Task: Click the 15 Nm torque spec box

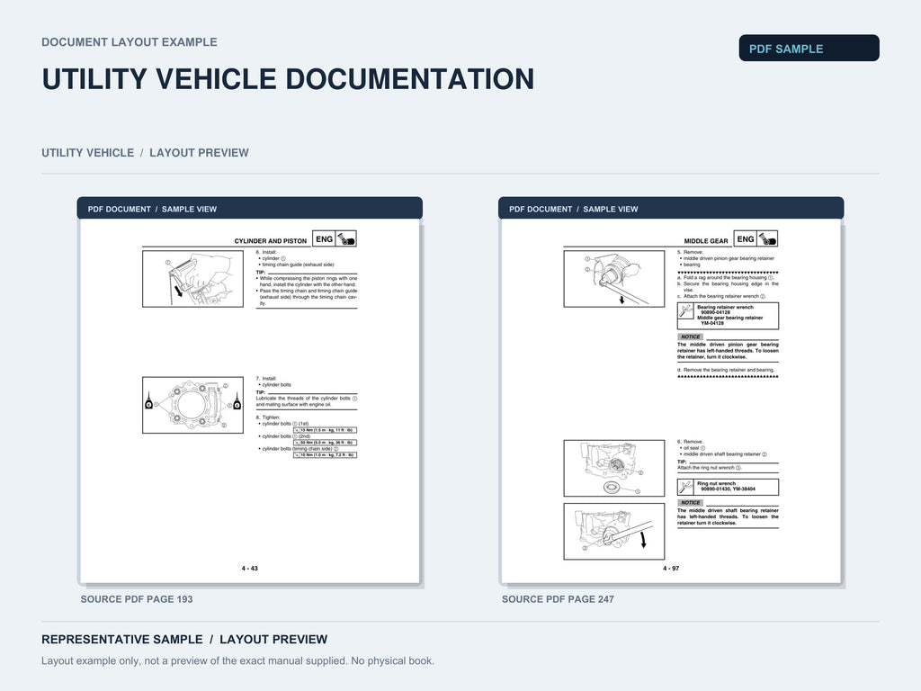Action: point(325,430)
